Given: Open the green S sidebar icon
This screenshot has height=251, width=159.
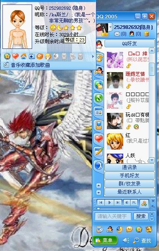Looking at the screenshot, I should tap(99, 98).
